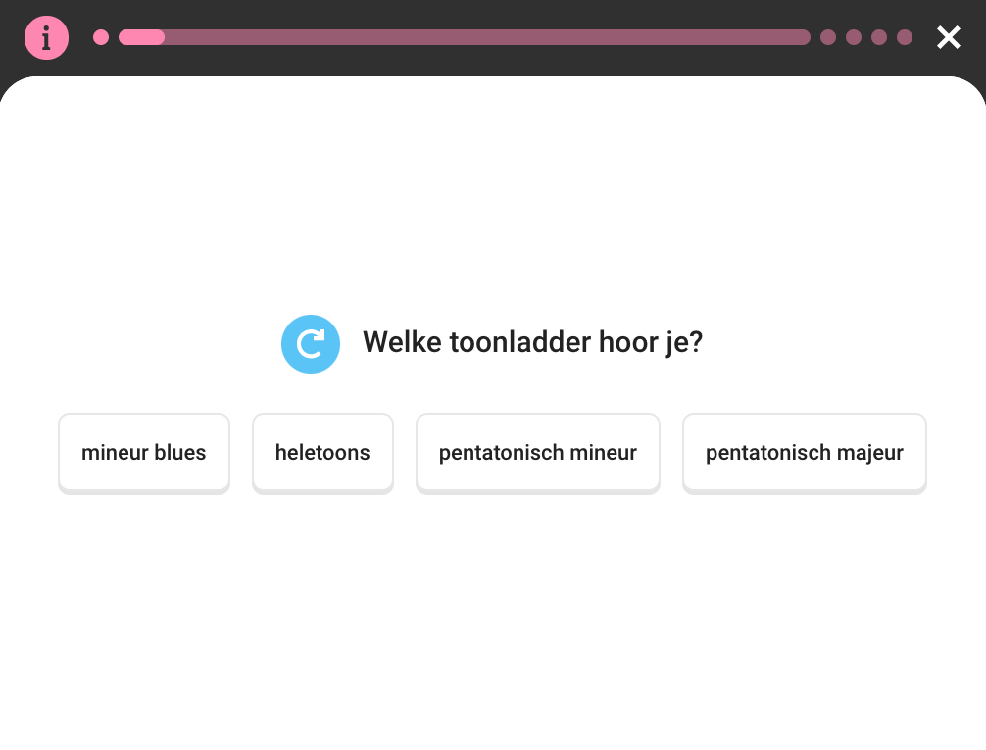The width and height of the screenshot is (986, 750).
Task: Answer with 'pentatonisch majeur'
Action: click(805, 453)
